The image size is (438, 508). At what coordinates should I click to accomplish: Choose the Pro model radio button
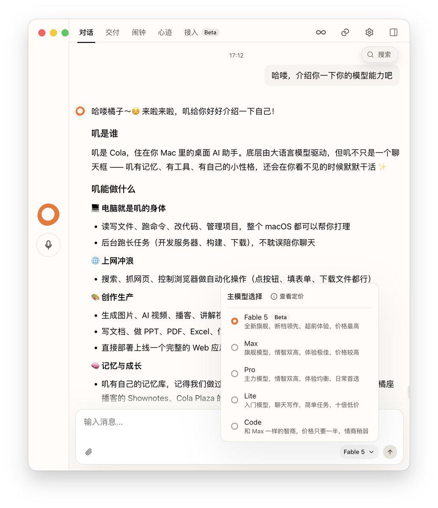coord(234,374)
